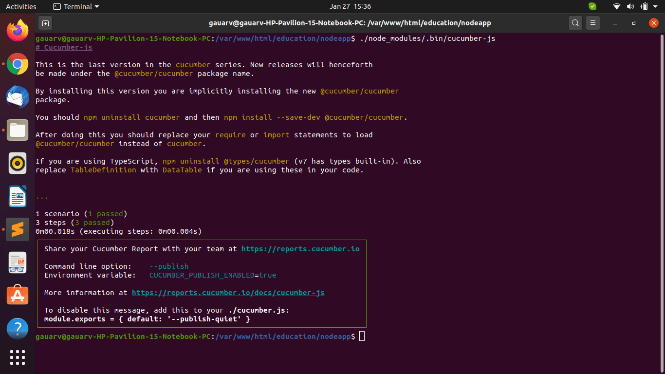The image size is (665, 374).
Task: Open the reports.cucumber.io link
Action: click(300, 248)
